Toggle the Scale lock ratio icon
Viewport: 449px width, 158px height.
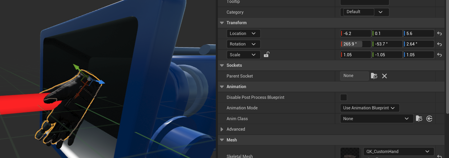267,54
